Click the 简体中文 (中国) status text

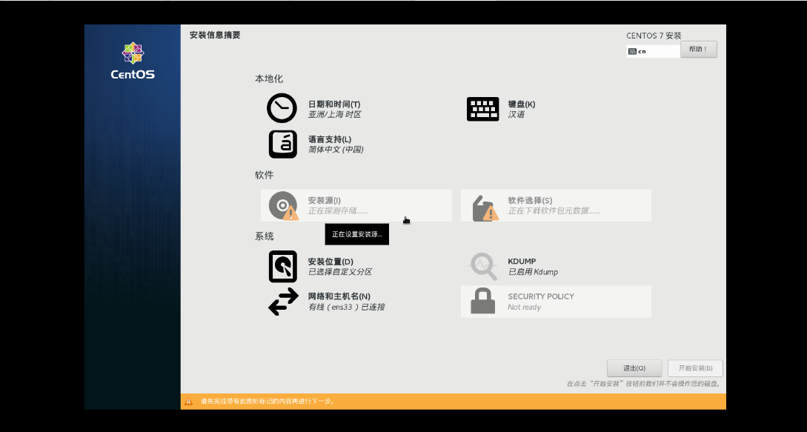336,150
